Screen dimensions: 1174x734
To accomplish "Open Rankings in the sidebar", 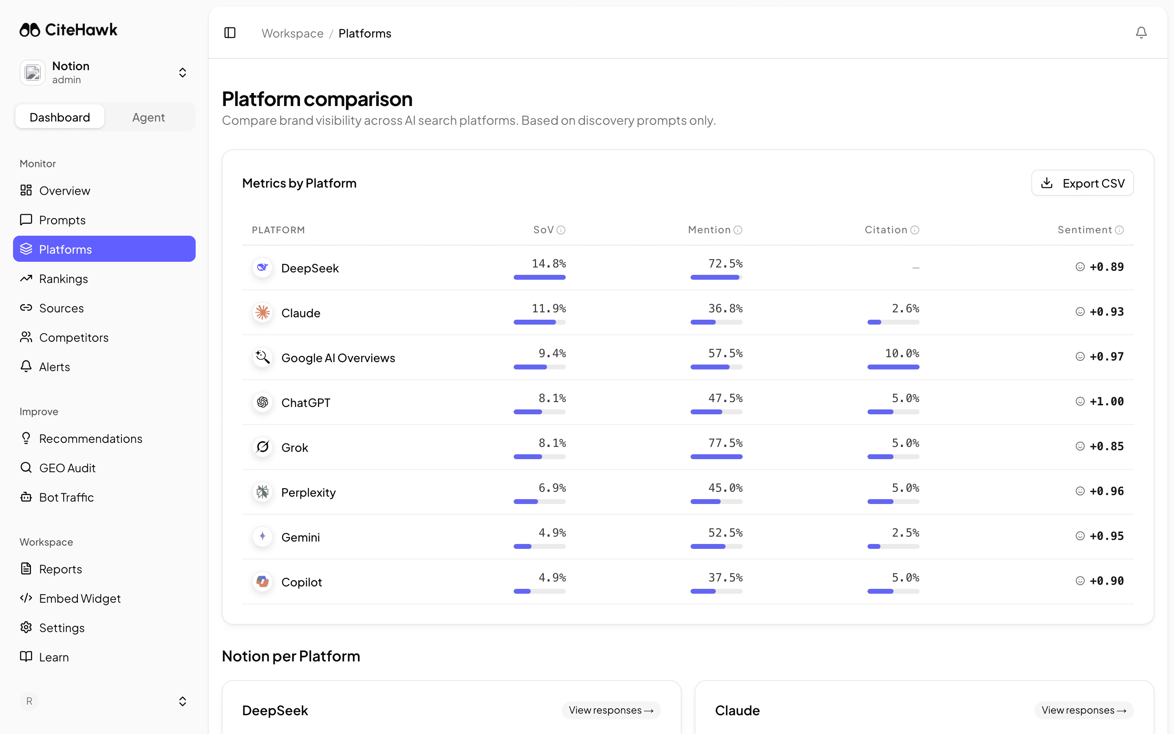I will (104, 279).
